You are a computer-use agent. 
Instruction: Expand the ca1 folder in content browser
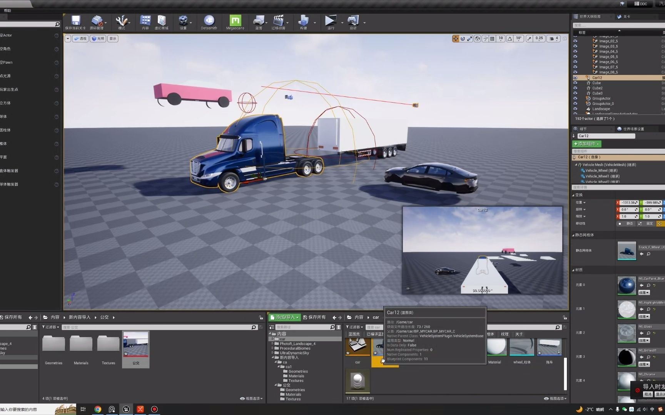(280, 367)
